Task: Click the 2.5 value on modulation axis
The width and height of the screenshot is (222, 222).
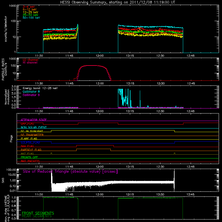Action: tap(14, 90)
